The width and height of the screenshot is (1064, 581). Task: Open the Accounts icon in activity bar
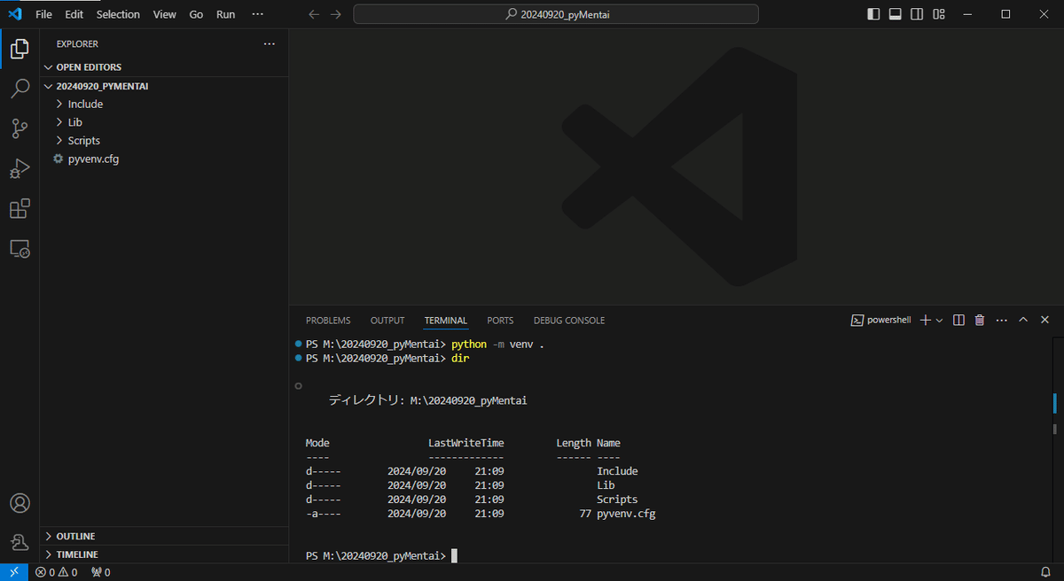click(20, 503)
